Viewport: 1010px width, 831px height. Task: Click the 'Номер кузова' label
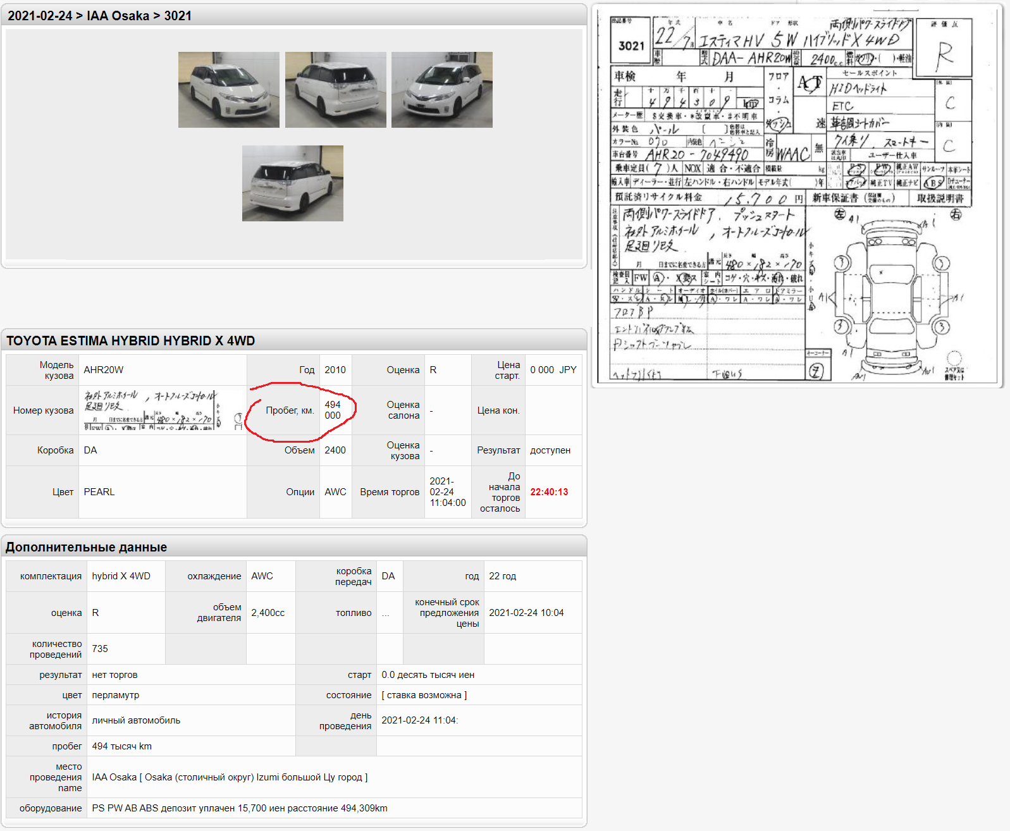pyautogui.click(x=44, y=410)
